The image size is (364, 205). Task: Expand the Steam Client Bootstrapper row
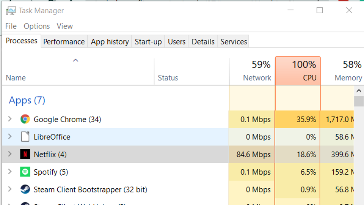10,189
